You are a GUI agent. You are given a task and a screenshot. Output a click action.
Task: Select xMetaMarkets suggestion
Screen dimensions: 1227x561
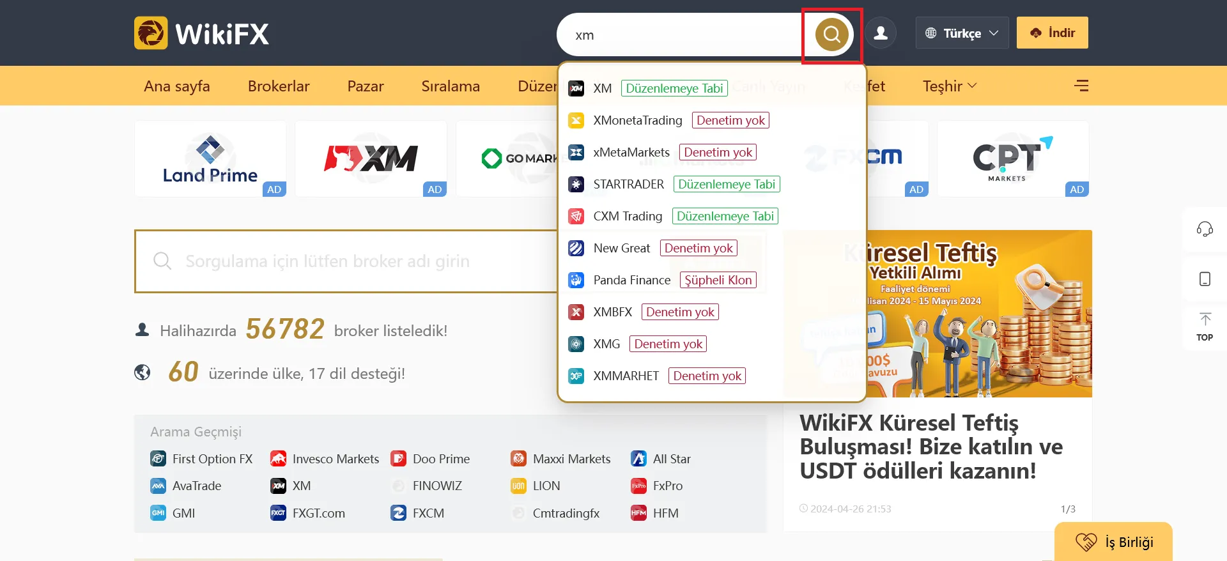[712, 152]
